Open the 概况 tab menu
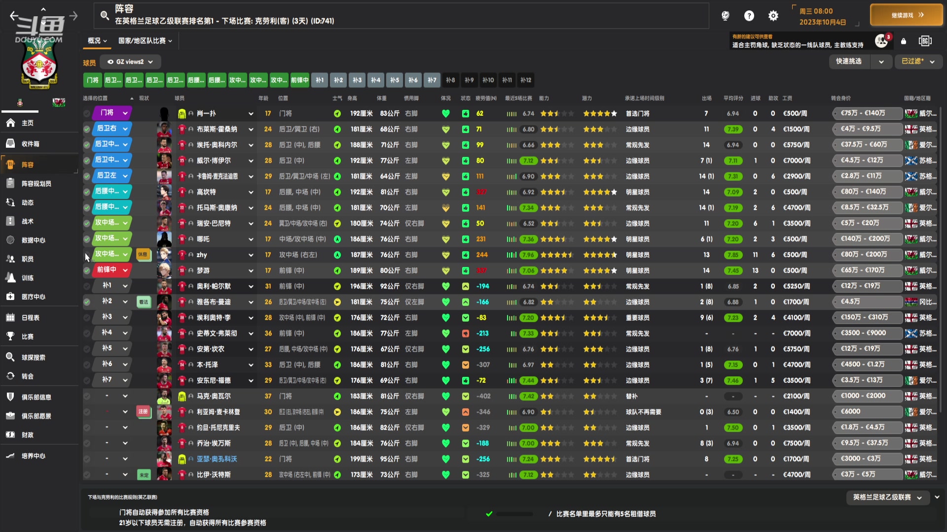Screen dimensions: 947x532 click(x=97, y=41)
